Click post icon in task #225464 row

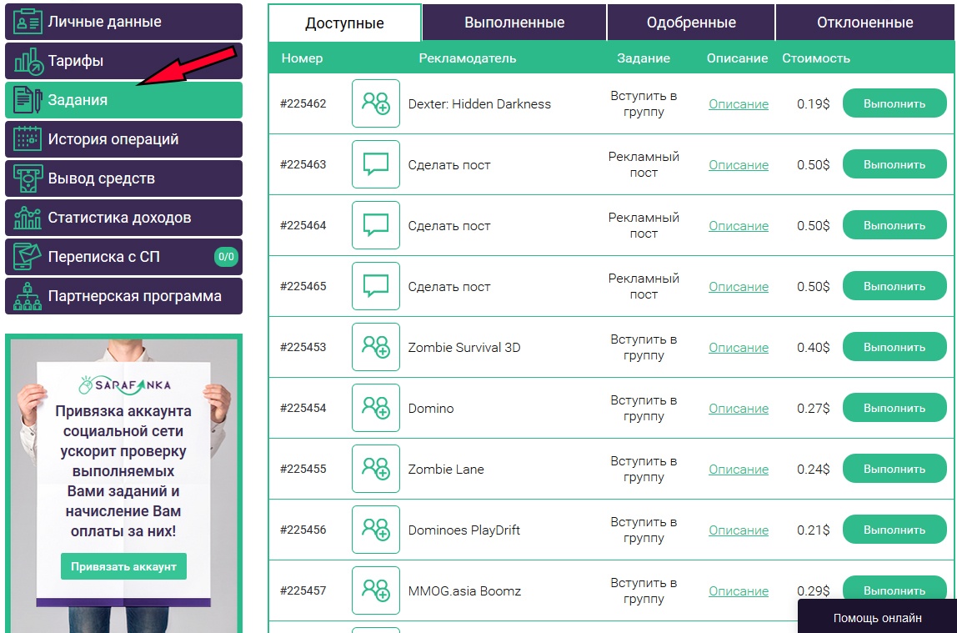pyautogui.click(x=376, y=225)
